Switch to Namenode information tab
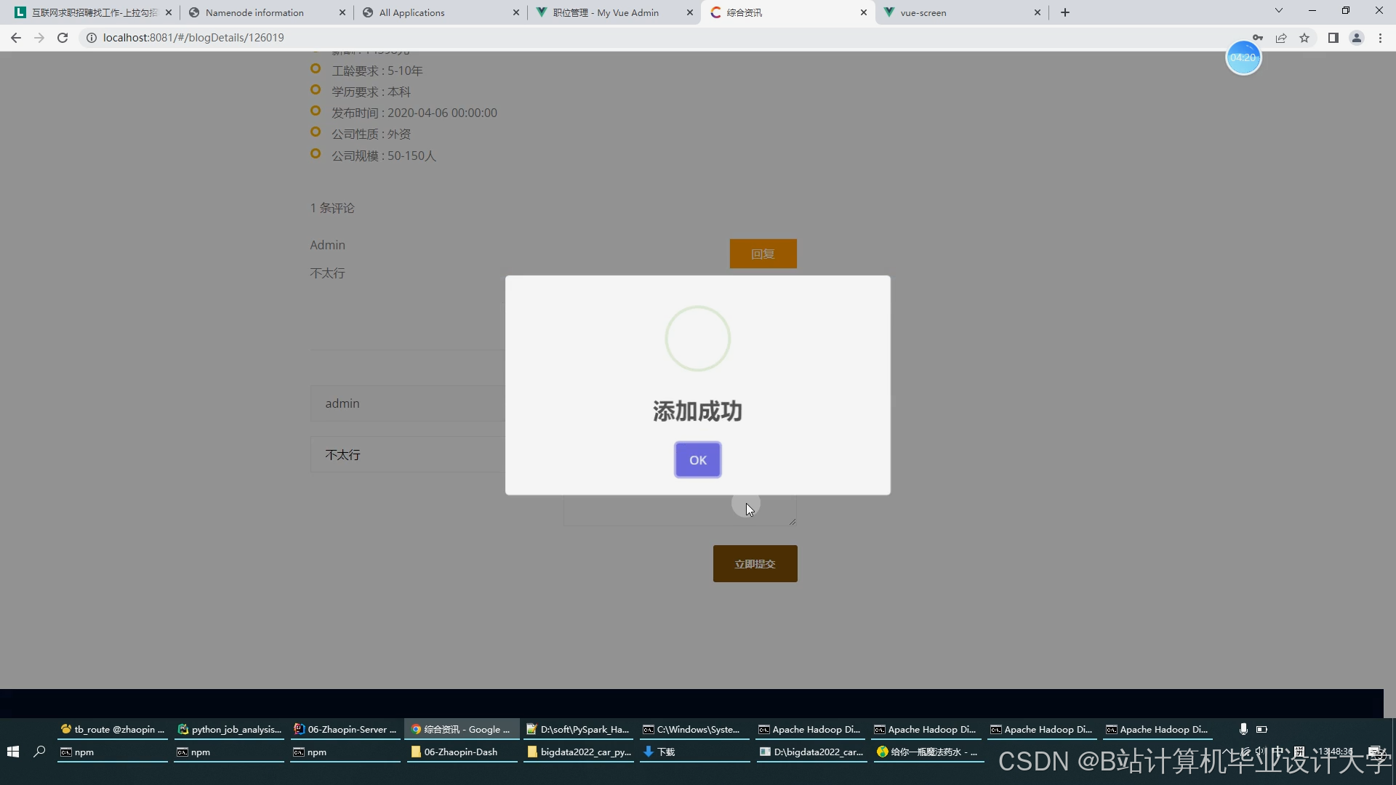 (x=254, y=12)
